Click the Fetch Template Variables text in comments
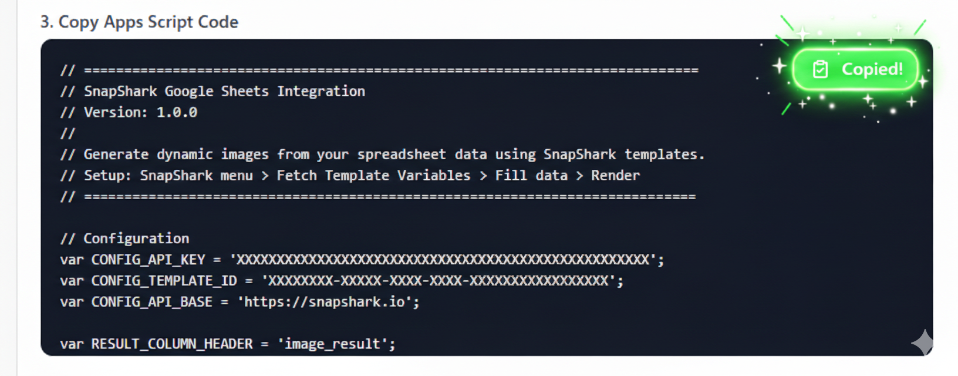Image resolution: width=958 pixels, height=376 pixels. click(374, 175)
